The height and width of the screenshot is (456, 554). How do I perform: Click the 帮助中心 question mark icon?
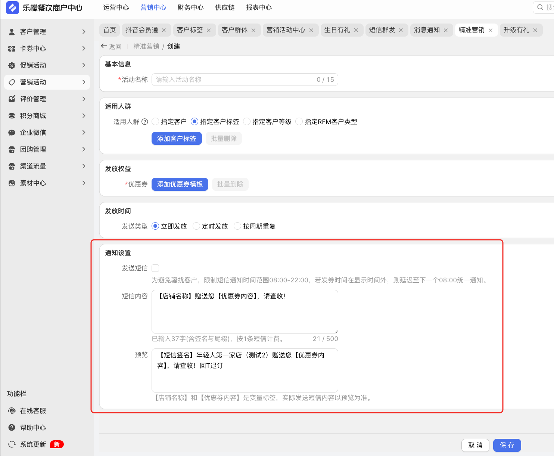click(x=12, y=428)
